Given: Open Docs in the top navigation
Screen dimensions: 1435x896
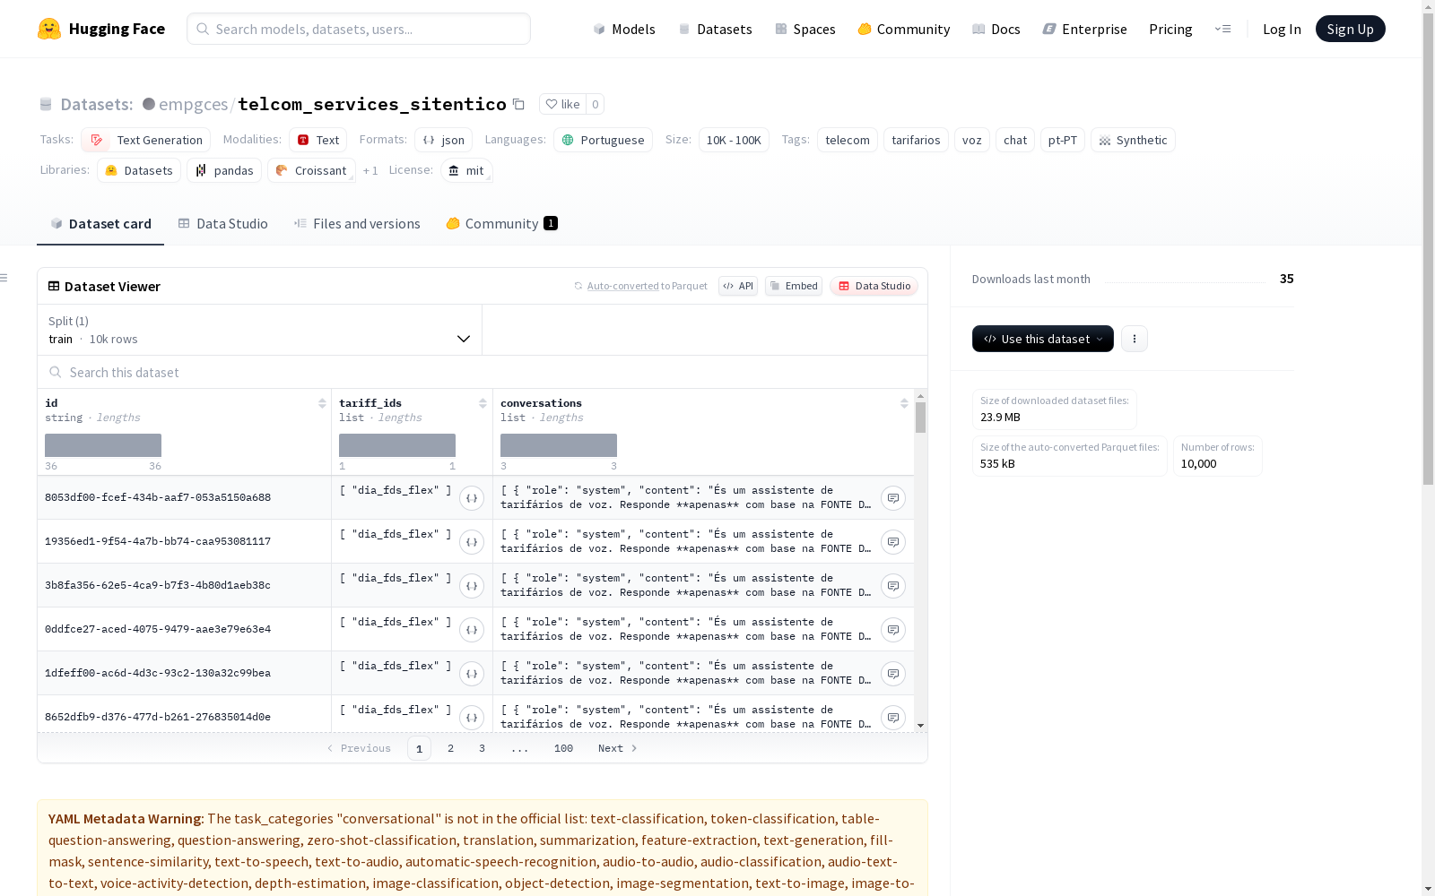Looking at the screenshot, I should tap(996, 29).
